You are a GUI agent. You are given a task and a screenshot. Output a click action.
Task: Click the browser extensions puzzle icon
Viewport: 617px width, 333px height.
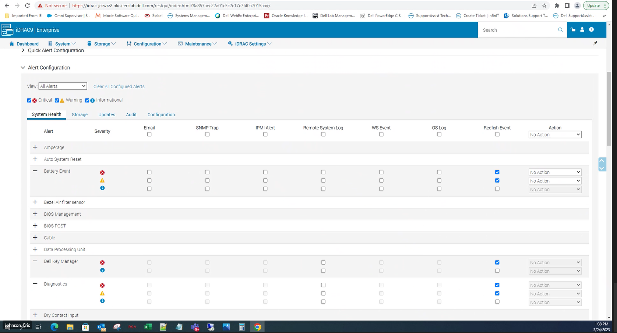[557, 6]
